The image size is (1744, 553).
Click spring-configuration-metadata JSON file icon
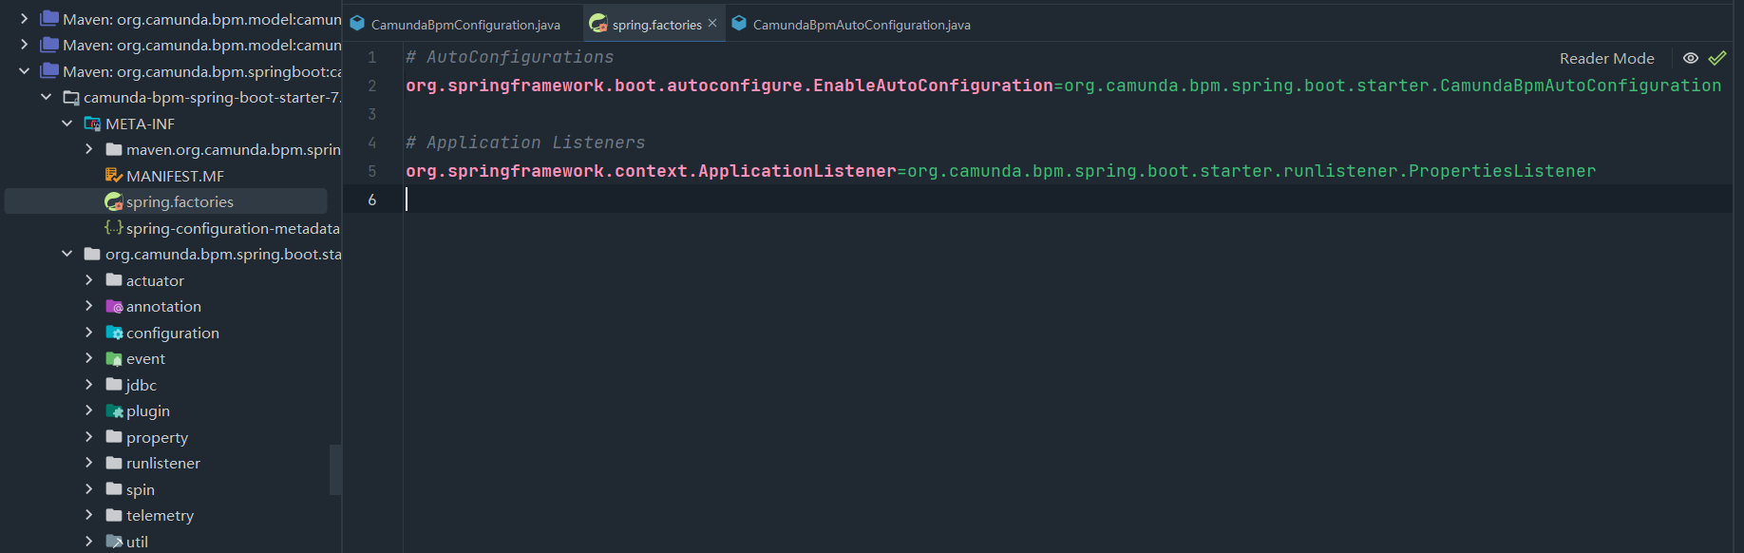click(x=114, y=228)
